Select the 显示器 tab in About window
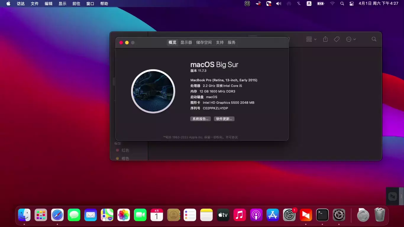Viewport: 404px width, 227px height. tap(186, 42)
